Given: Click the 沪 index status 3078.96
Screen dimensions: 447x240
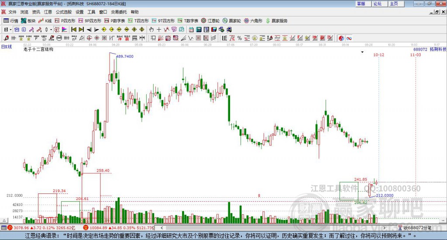Looking at the screenshot, I should (41, 228).
